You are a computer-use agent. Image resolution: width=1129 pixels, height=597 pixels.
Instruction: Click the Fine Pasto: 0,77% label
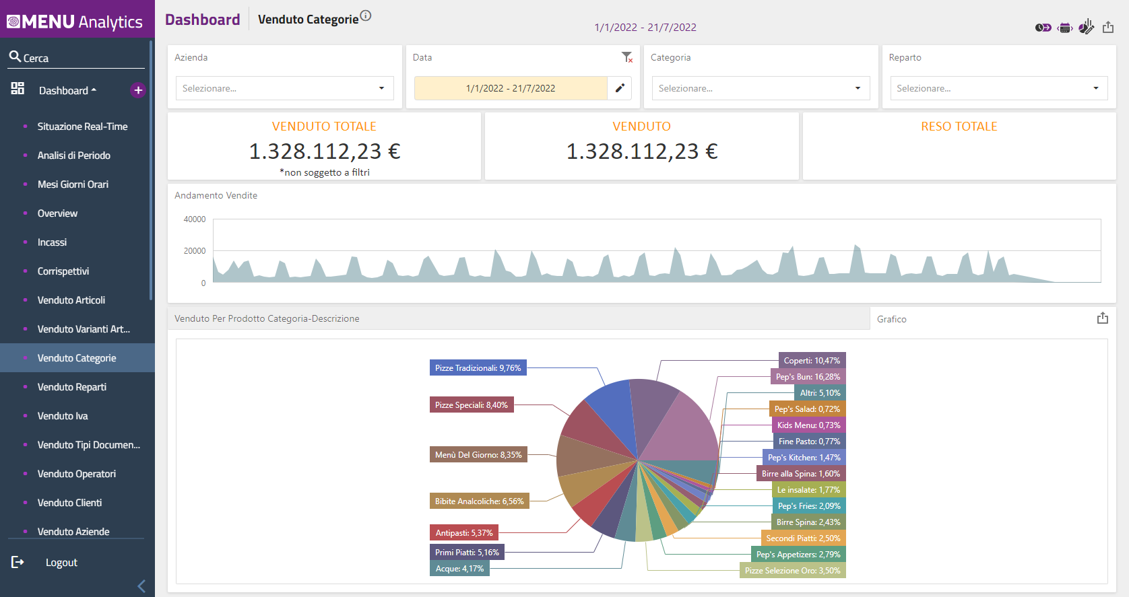pos(809,441)
